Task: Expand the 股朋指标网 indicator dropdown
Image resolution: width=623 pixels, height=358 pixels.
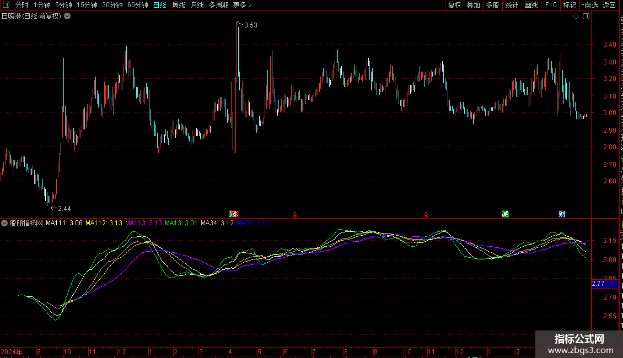Action: tap(4, 223)
